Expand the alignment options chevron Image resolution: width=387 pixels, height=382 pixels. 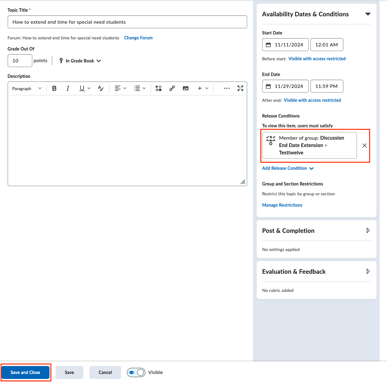tap(125, 89)
